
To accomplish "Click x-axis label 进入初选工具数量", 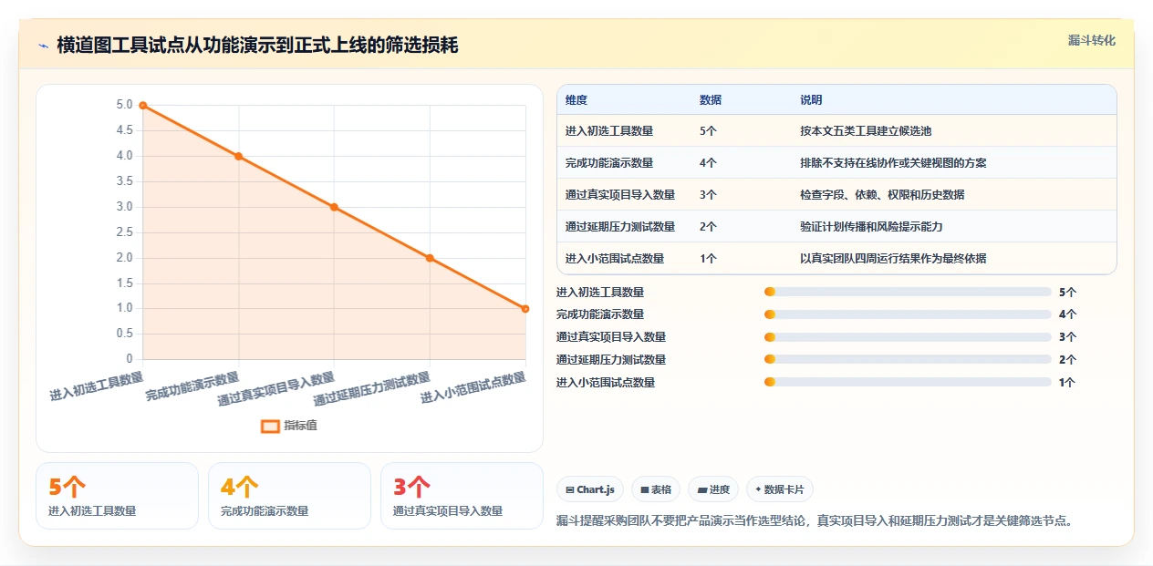I will (x=97, y=386).
